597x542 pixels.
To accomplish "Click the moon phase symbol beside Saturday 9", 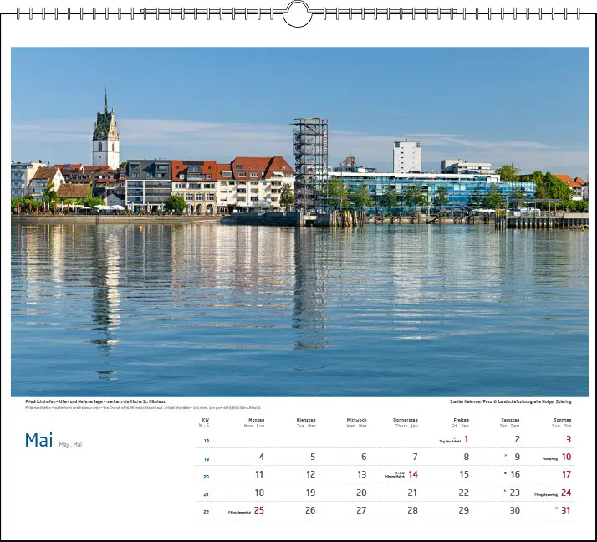I will pyautogui.click(x=505, y=456).
